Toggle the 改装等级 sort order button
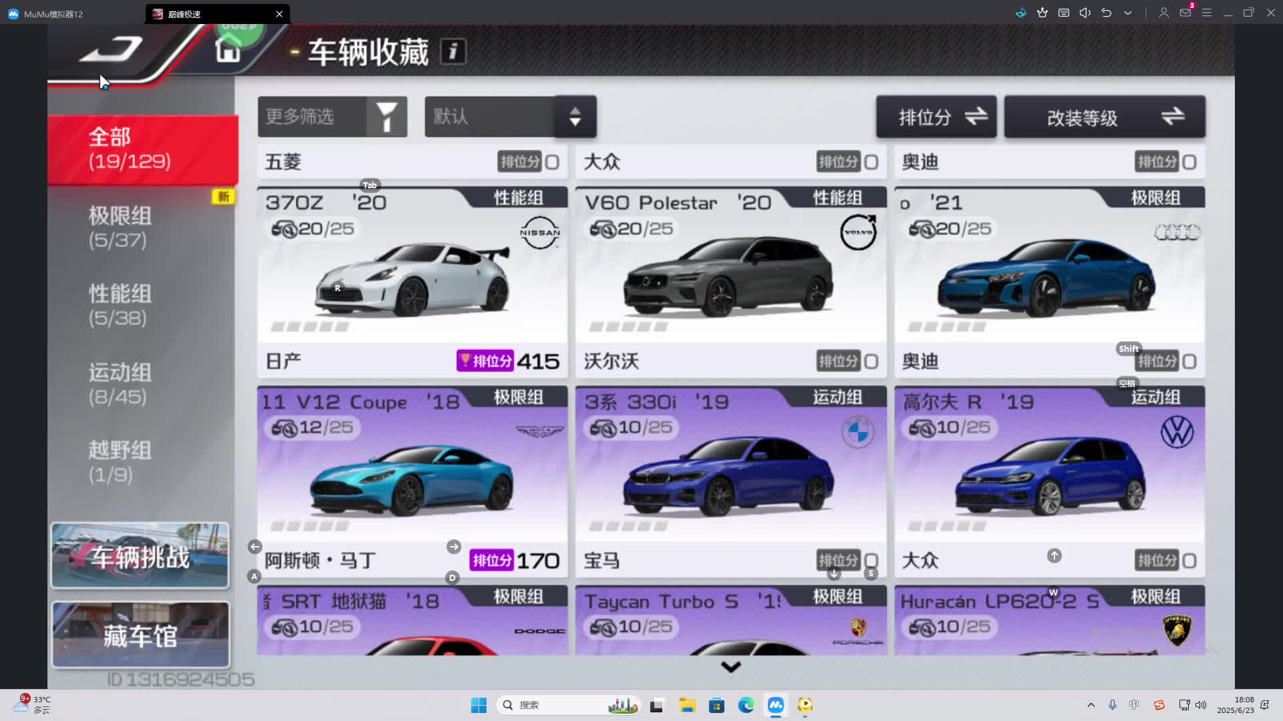The height and width of the screenshot is (721, 1283). click(1105, 117)
